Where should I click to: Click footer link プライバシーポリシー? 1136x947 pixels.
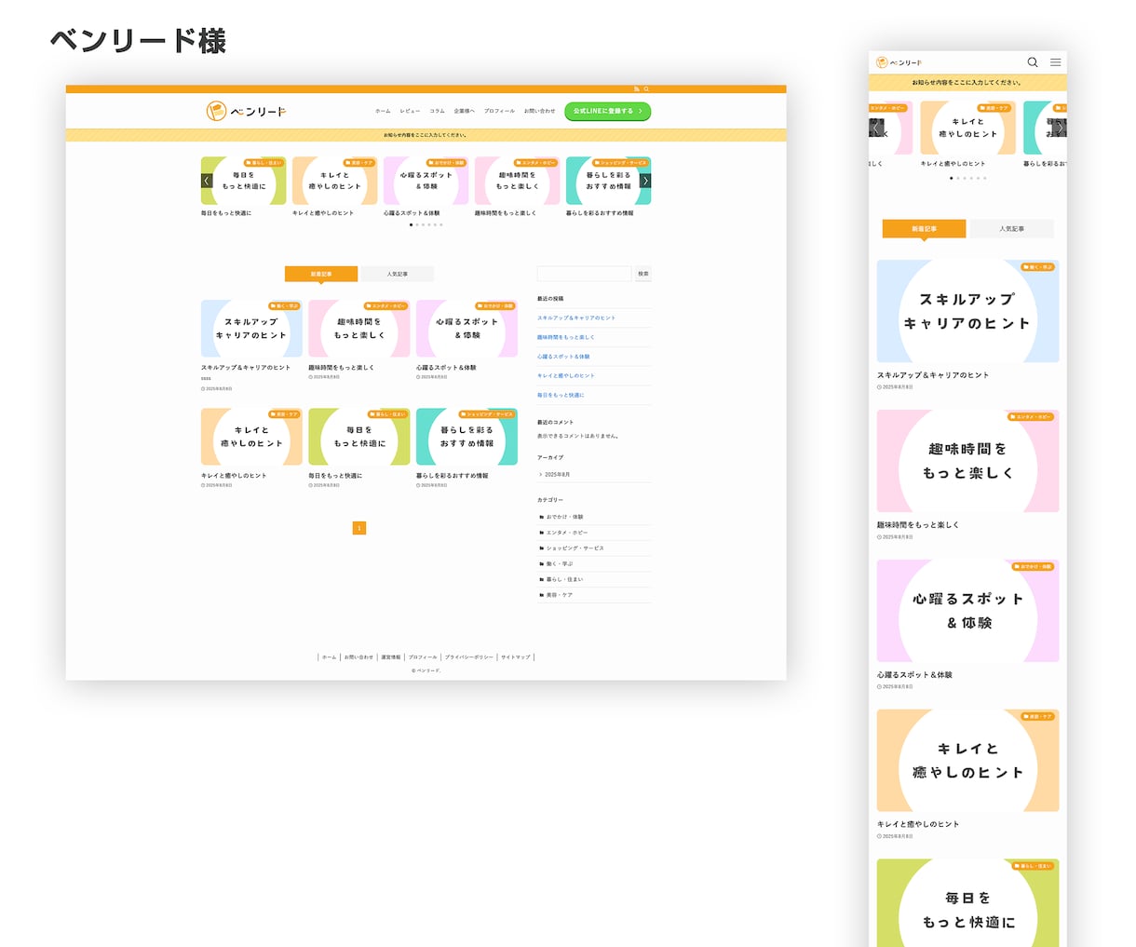pos(469,657)
